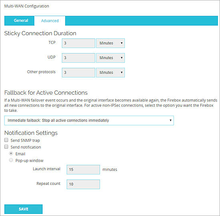Enable the Send SNMP trap checkbox
The height and width of the screenshot is (216, 220).
click(x=6, y=140)
